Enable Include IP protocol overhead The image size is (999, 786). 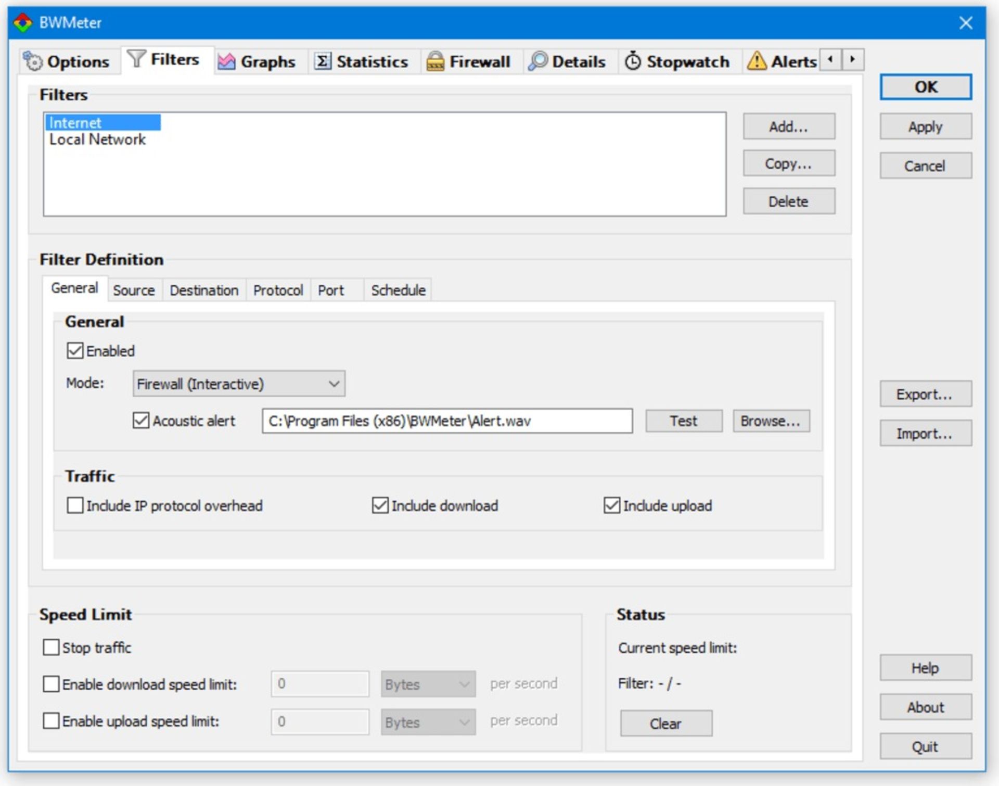(75, 505)
